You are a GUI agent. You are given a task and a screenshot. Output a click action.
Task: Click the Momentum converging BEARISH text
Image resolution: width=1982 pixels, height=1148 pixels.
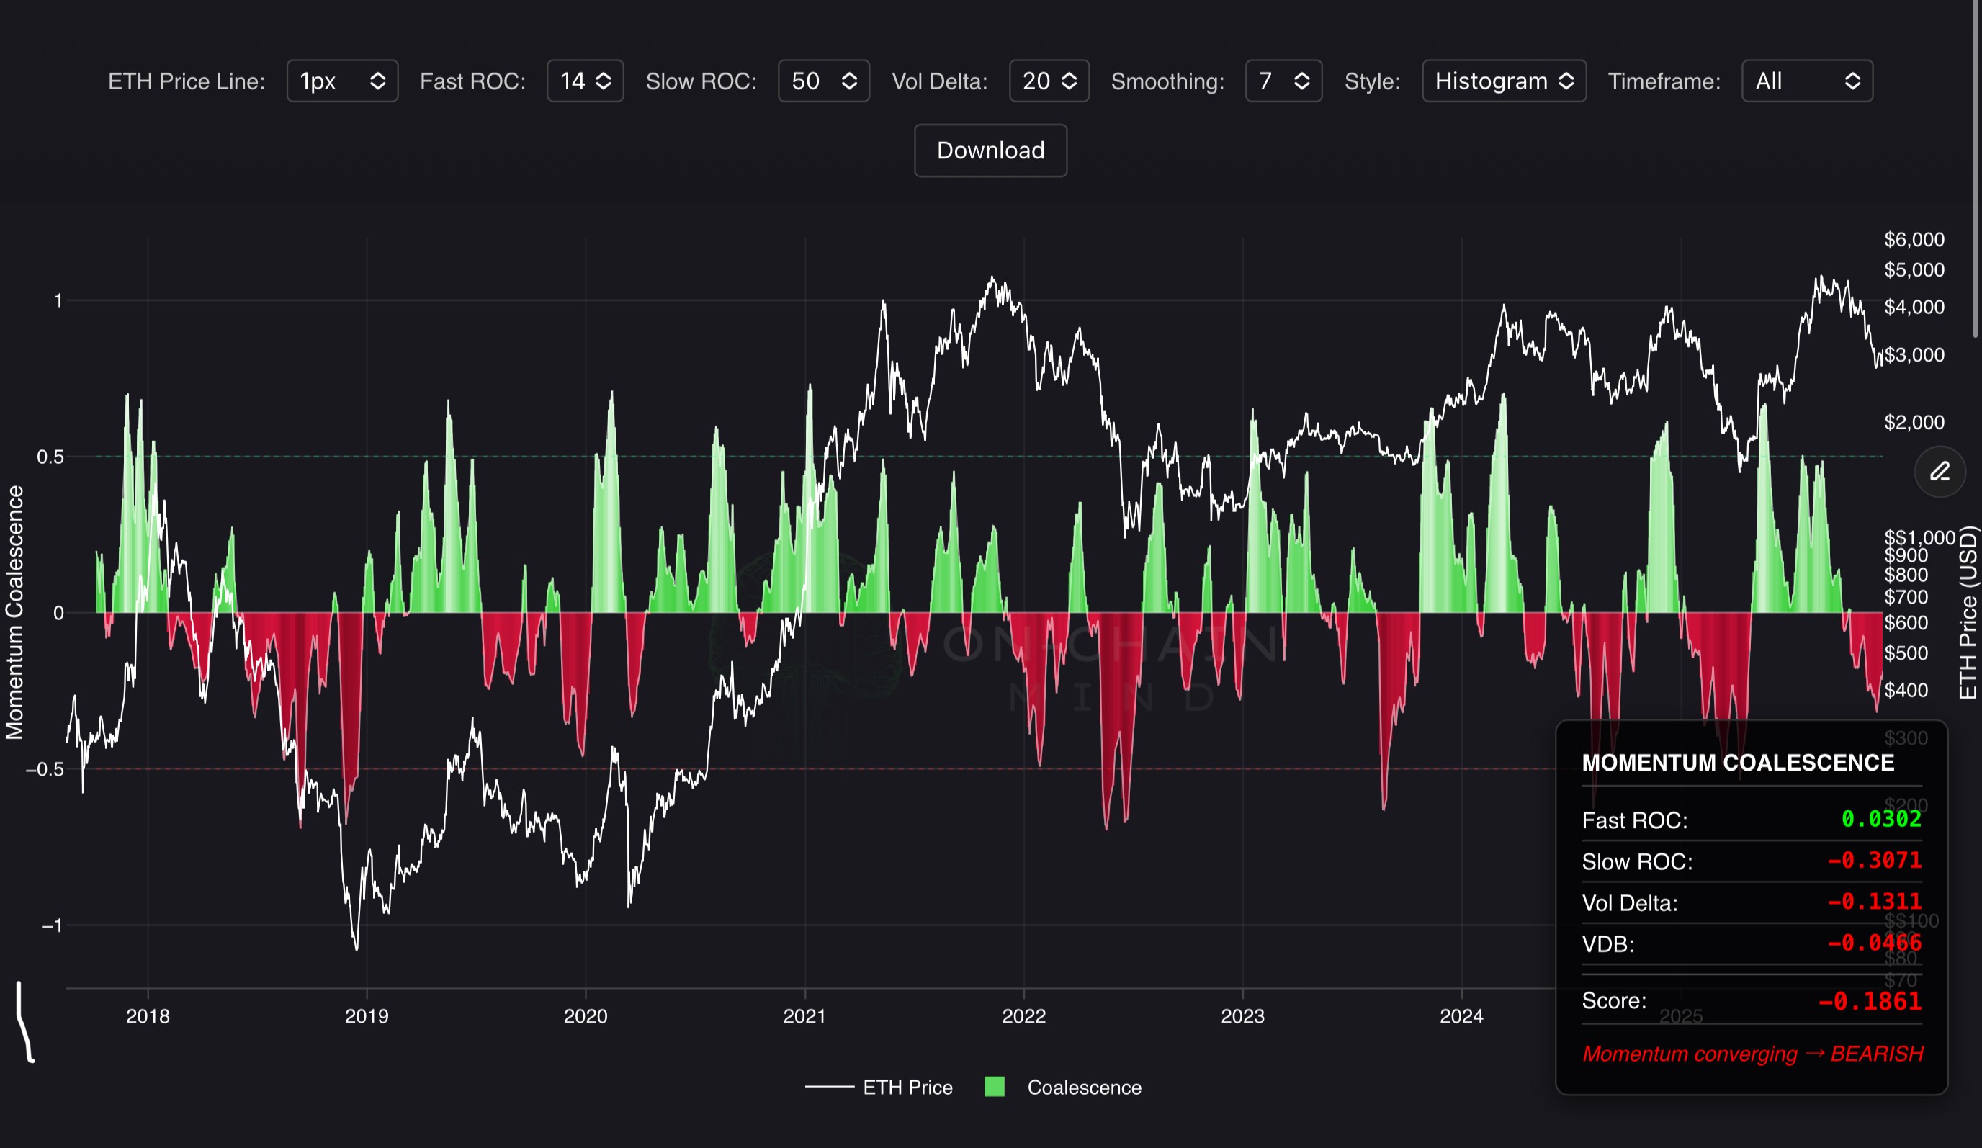tap(1752, 1054)
